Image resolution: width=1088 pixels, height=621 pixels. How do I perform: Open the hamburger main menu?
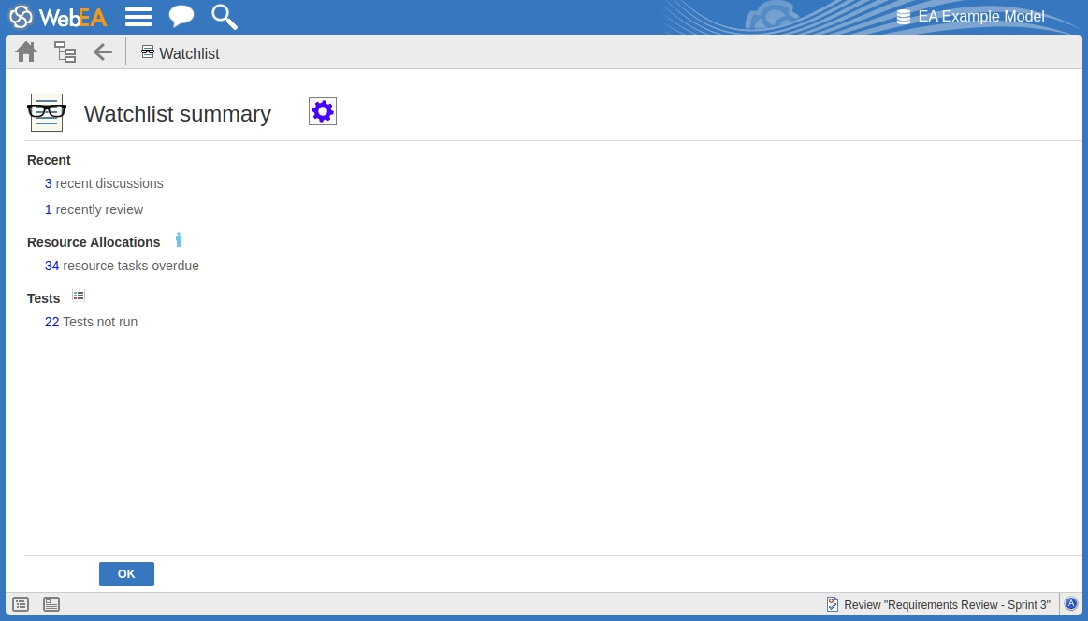pos(138,17)
